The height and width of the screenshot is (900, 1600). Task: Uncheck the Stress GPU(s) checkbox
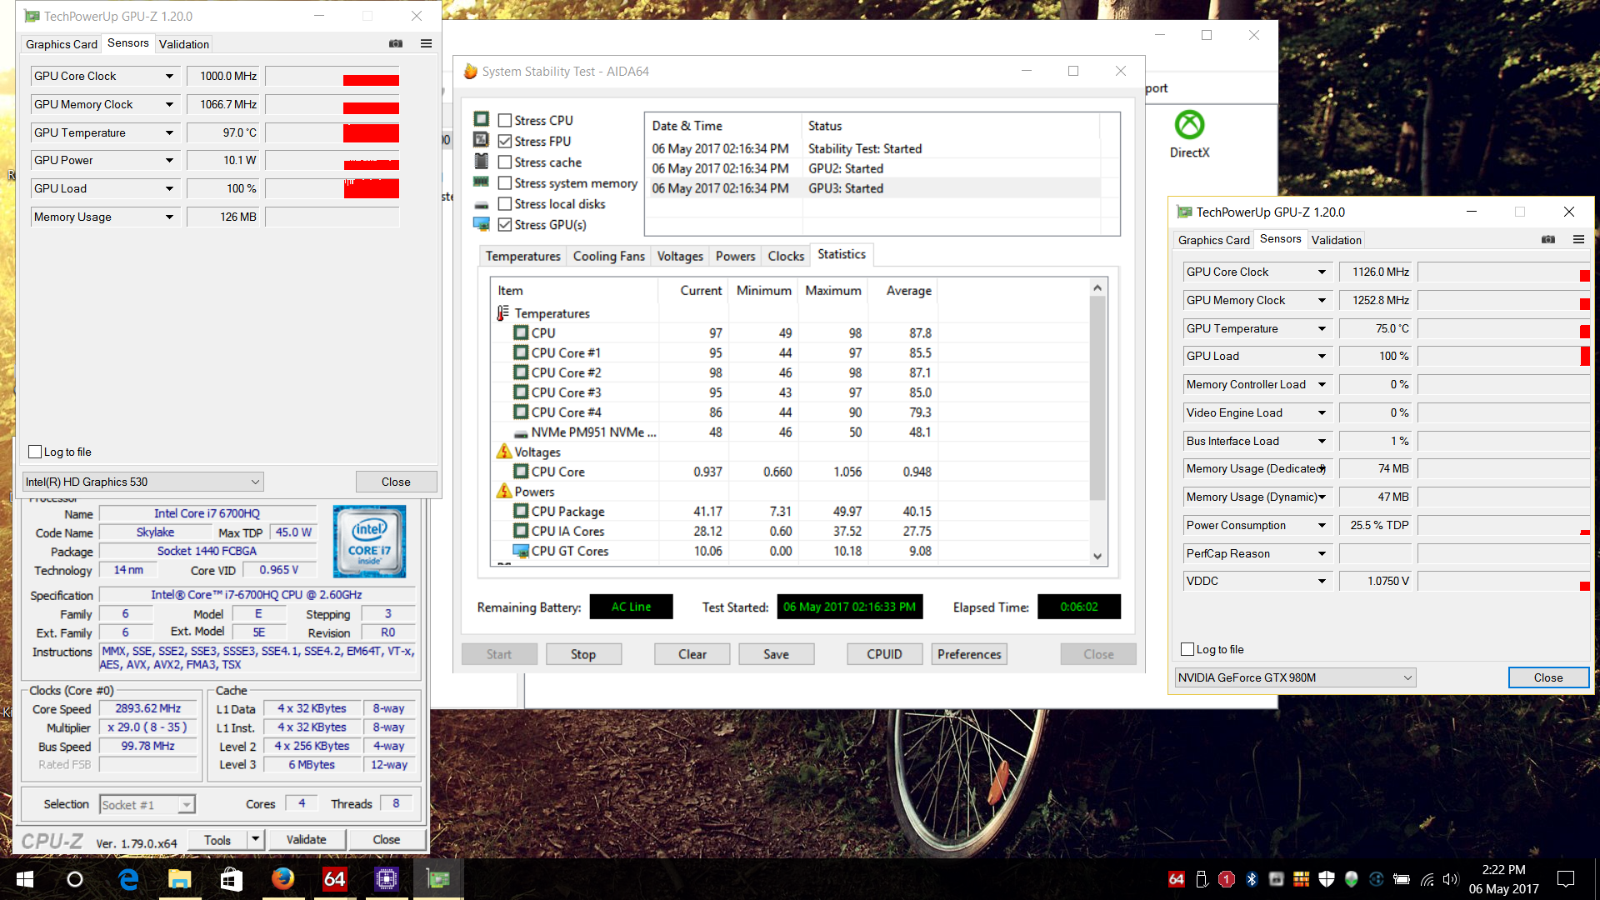point(505,224)
